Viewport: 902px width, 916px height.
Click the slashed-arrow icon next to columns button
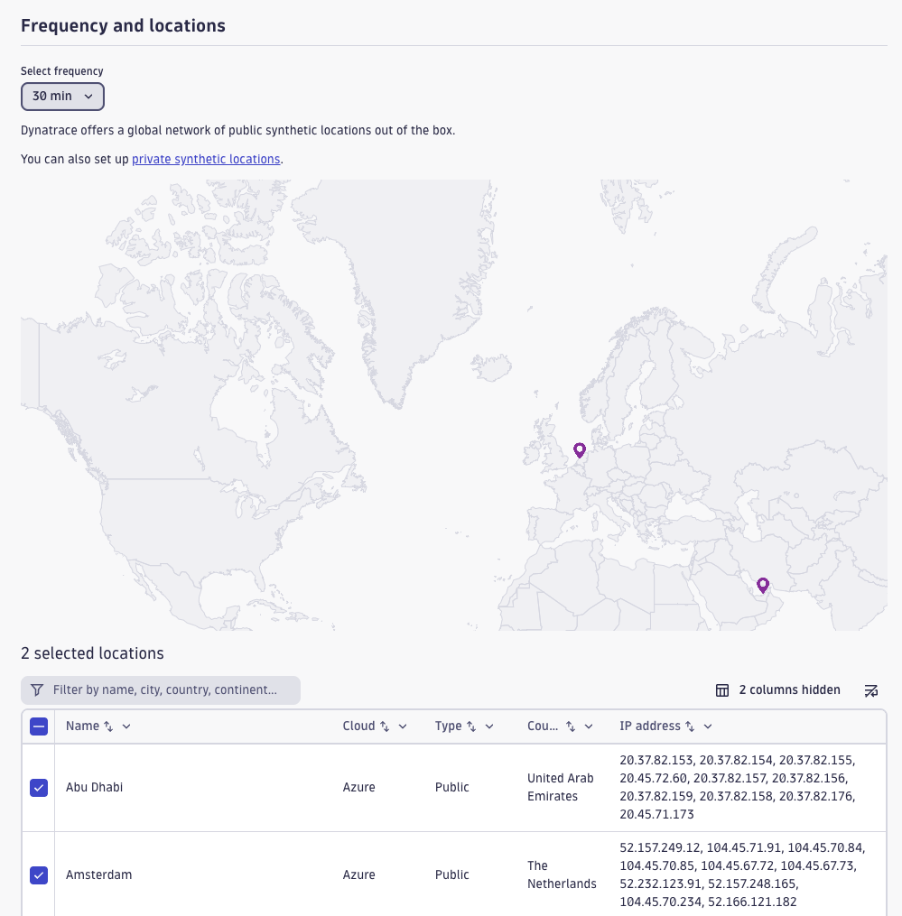871,689
